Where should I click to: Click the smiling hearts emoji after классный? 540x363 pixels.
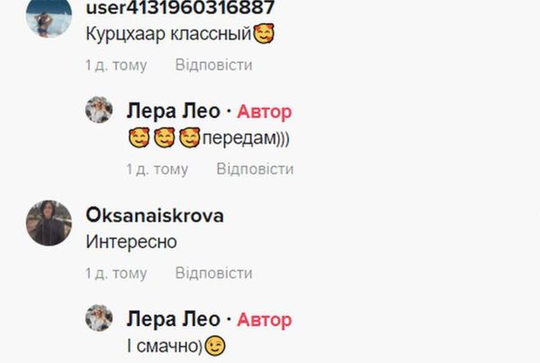point(264,33)
